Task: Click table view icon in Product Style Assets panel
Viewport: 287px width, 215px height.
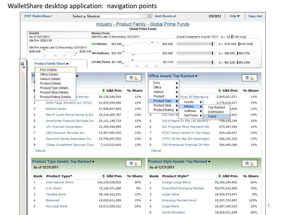Action: click(247, 163)
